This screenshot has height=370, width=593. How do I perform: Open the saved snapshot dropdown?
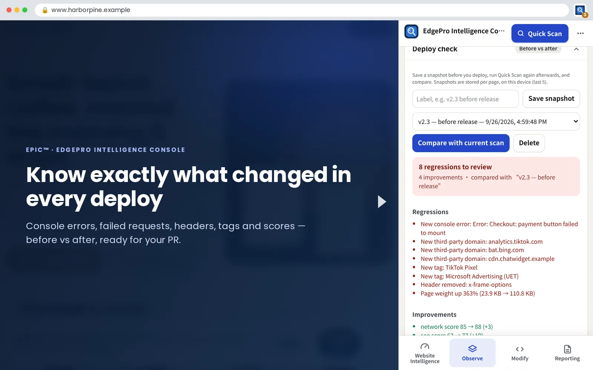[496, 121]
